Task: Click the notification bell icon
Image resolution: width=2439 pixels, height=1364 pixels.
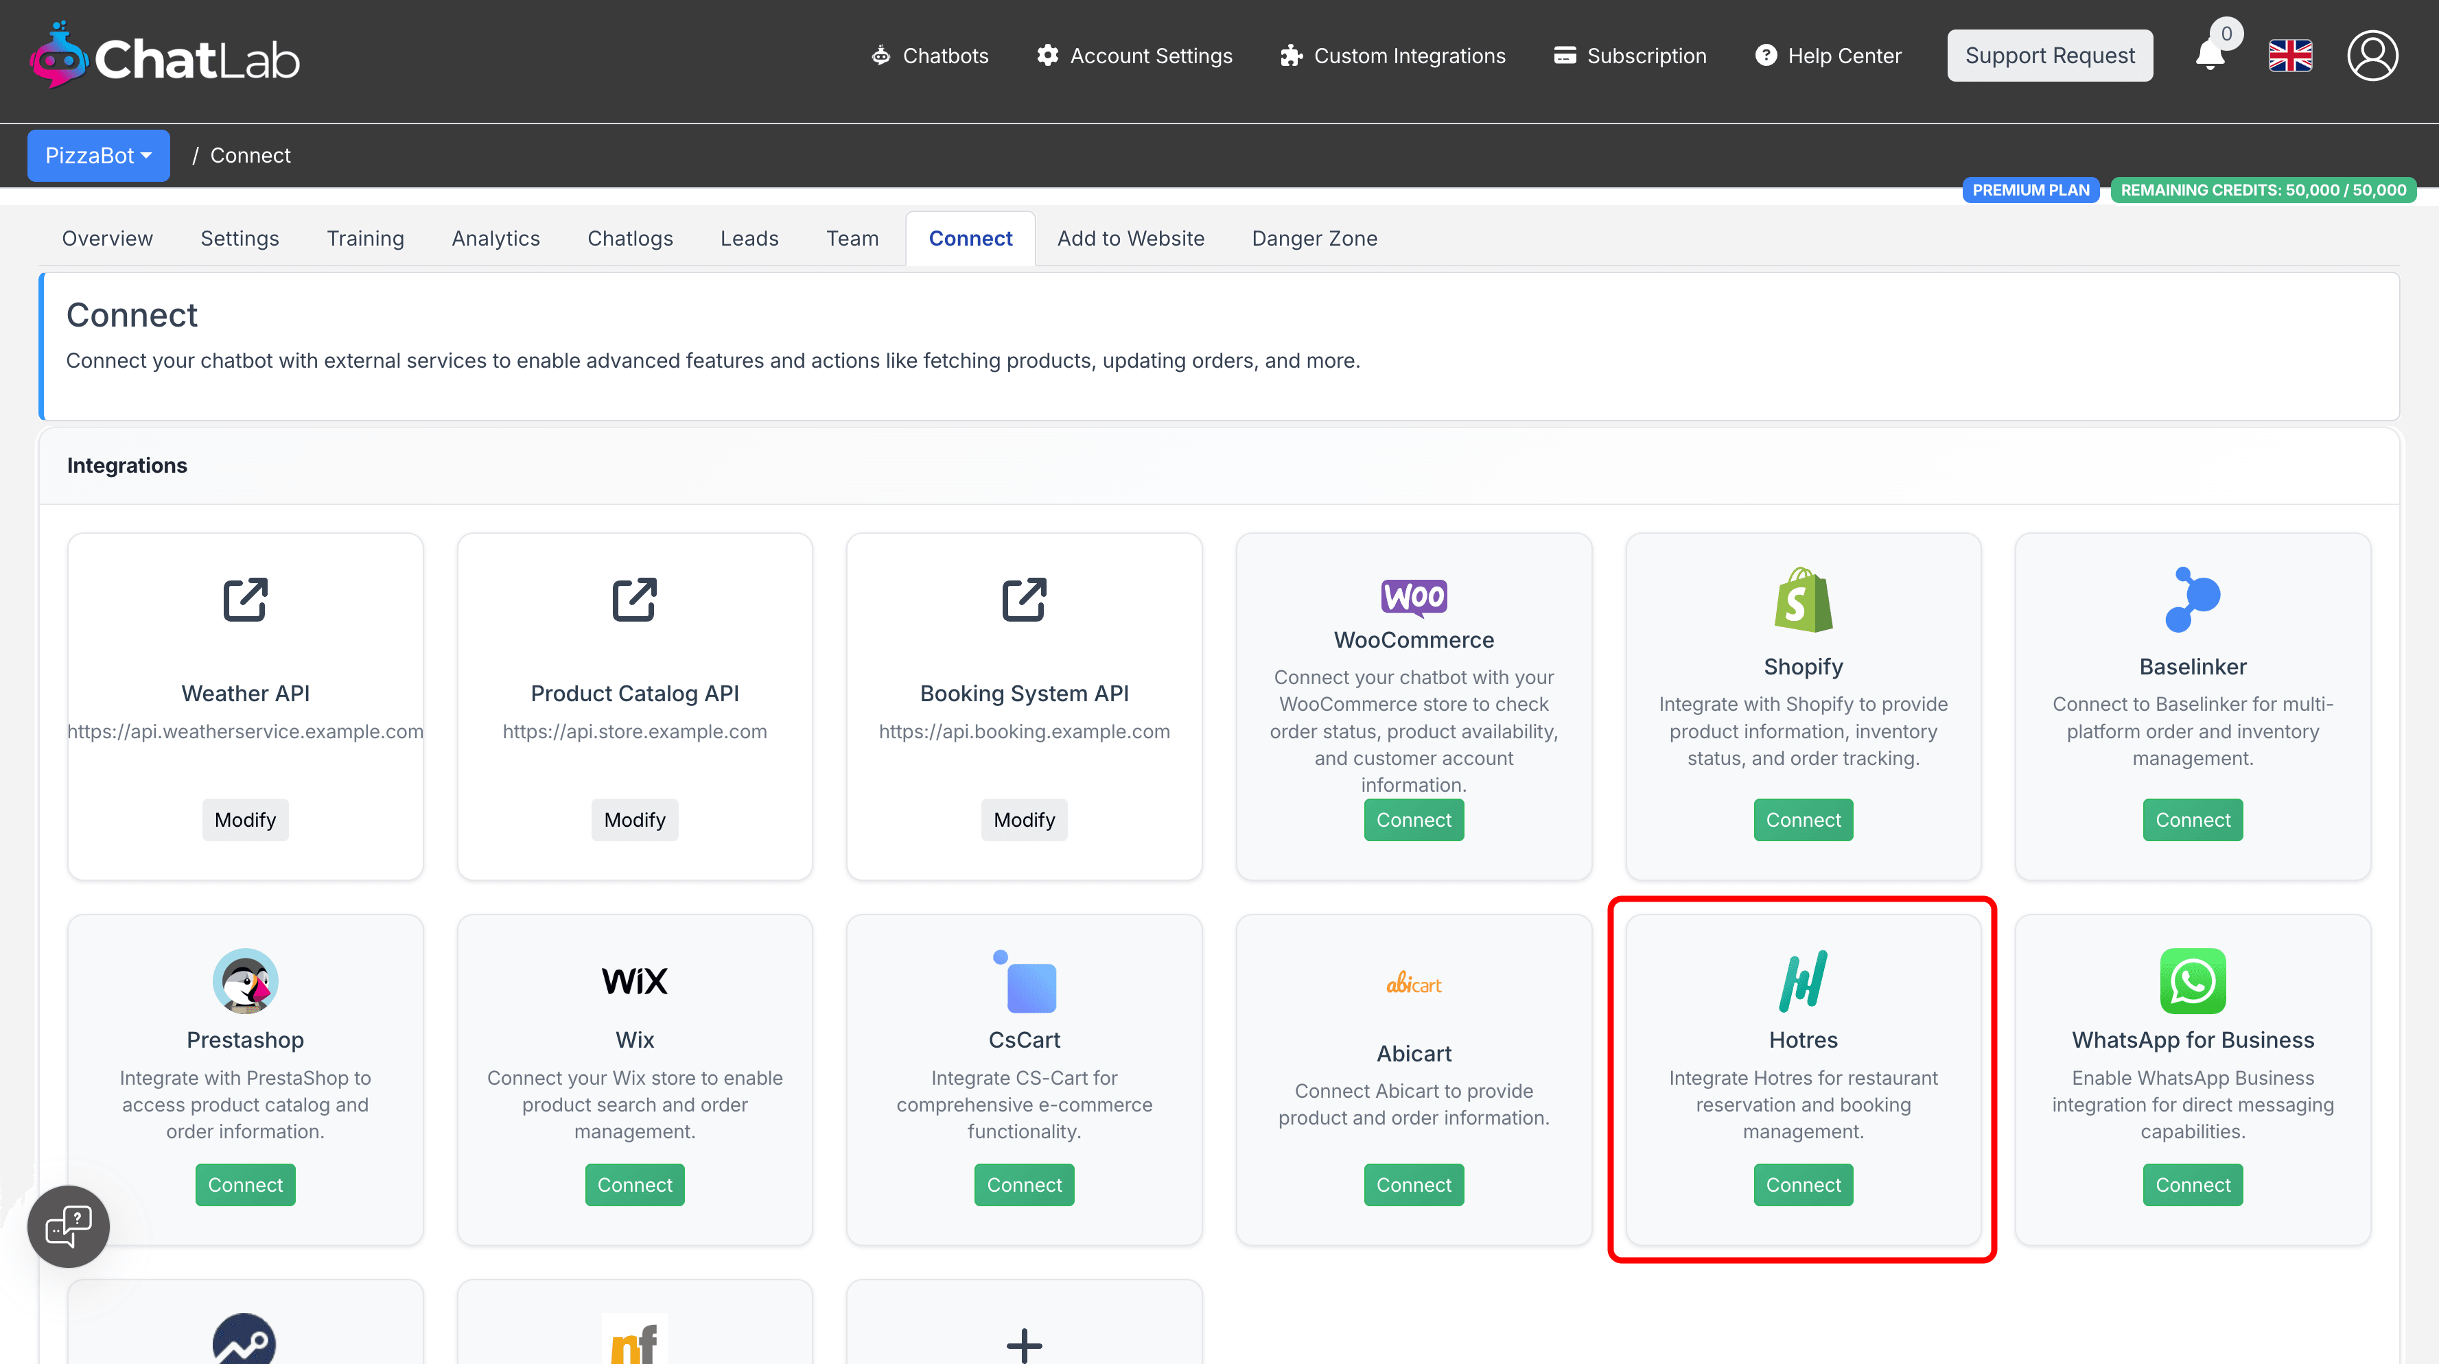Action: [2210, 55]
